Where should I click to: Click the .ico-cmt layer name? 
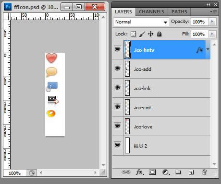pyautogui.click(x=142, y=108)
